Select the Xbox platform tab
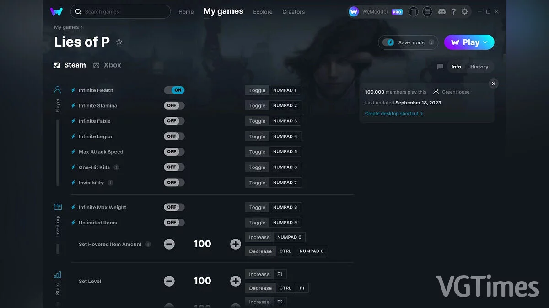Screen dimensions: 549x308 (107, 65)
